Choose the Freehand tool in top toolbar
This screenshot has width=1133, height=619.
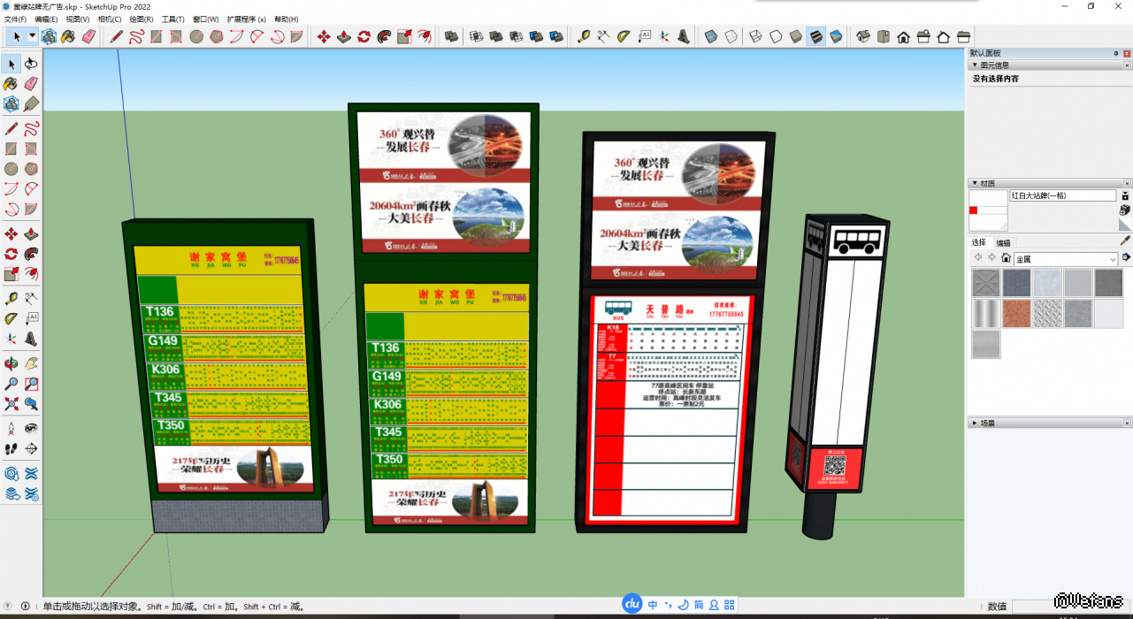[136, 36]
